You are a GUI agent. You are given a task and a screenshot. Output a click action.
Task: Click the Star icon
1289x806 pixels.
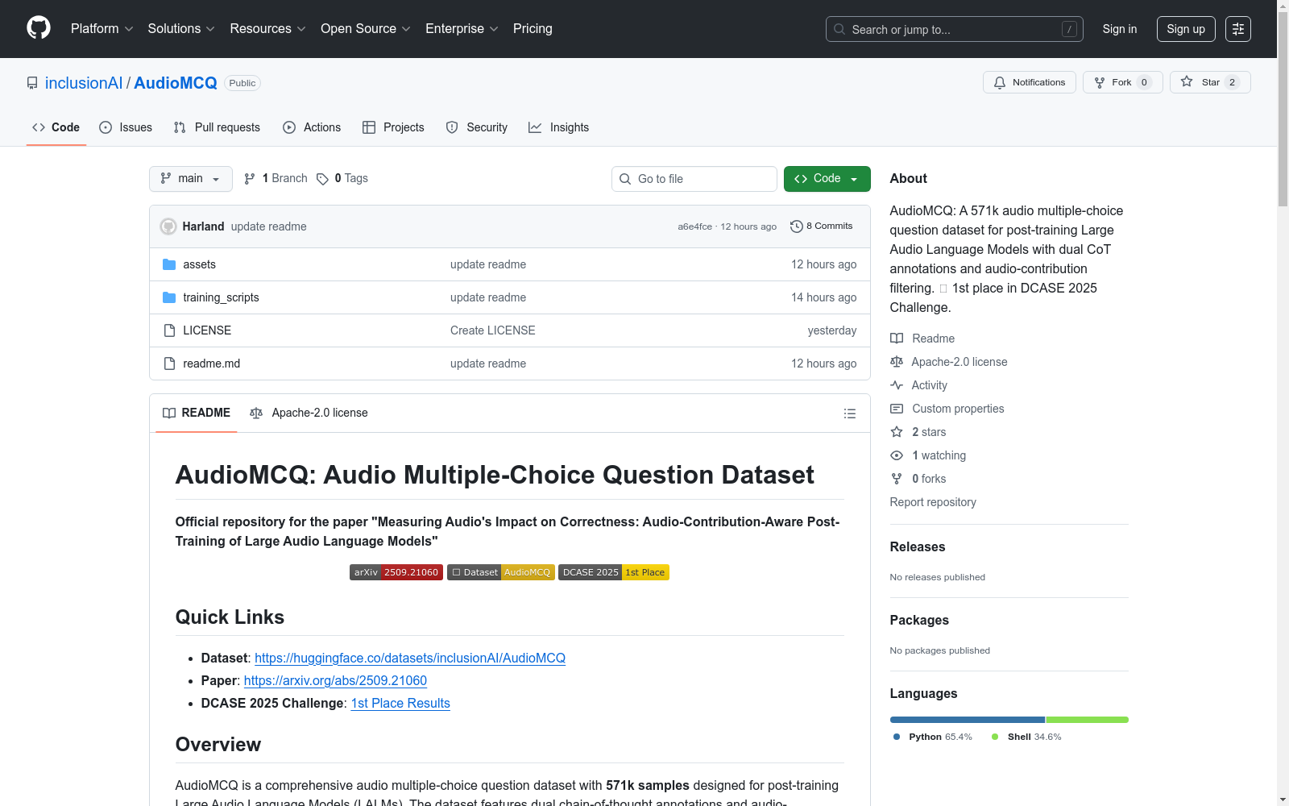pos(1187,81)
